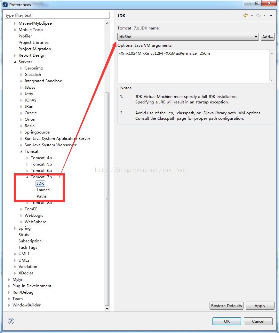This screenshot has width=279, height=333.
Task: Select Run/Debug category
Action: pyautogui.click(x=23, y=292)
